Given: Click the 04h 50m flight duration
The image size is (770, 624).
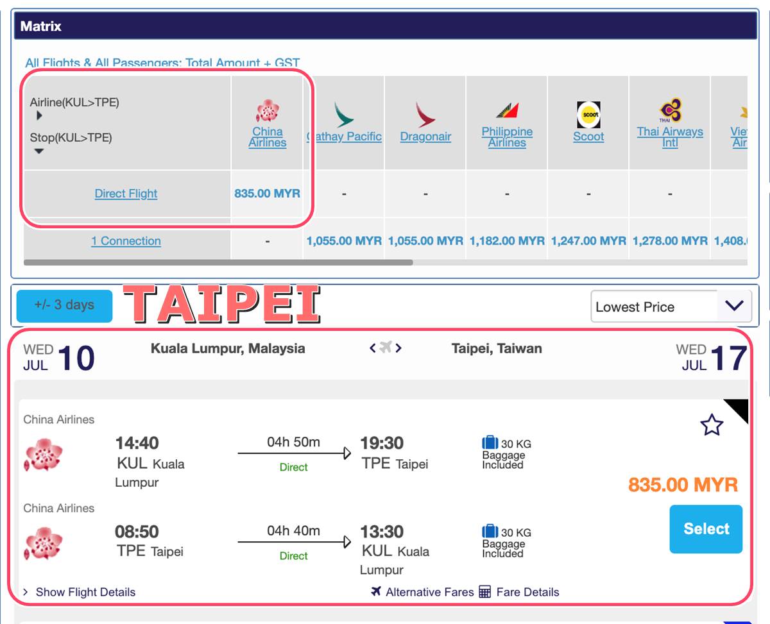Looking at the screenshot, I should 293,442.
